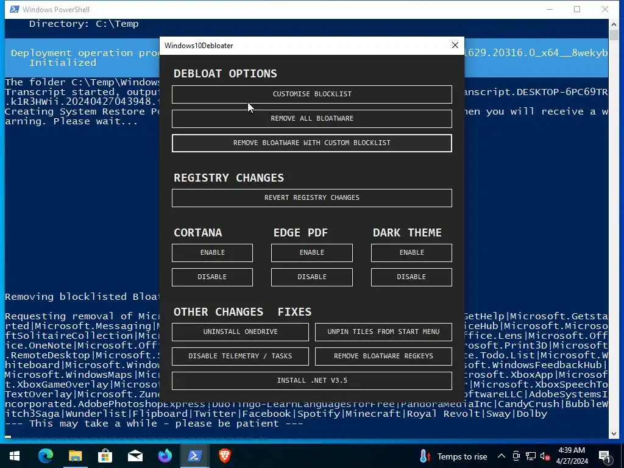Minimize the Windows PowerShell window
The height and width of the screenshot is (468, 624).
pyautogui.click(x=550, y=9)
